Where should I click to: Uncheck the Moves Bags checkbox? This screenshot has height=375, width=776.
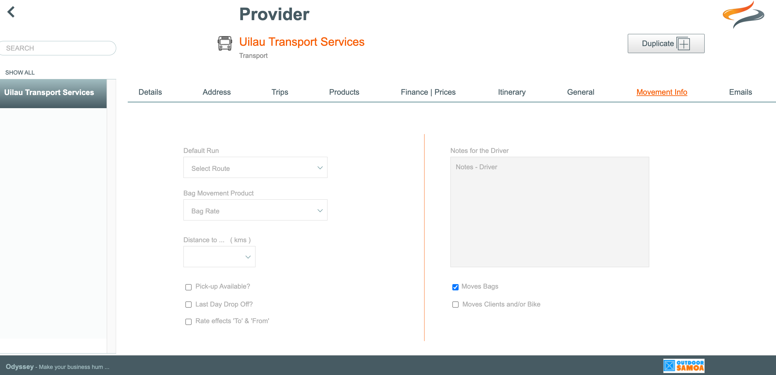coord(455,287)
